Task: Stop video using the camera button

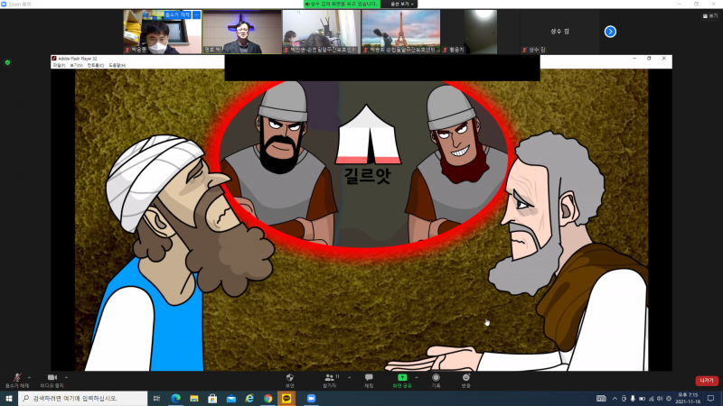Action: pos(52,380)
